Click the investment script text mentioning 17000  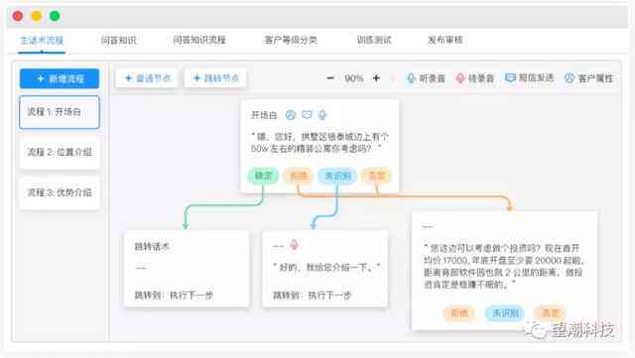click(504, 266)
